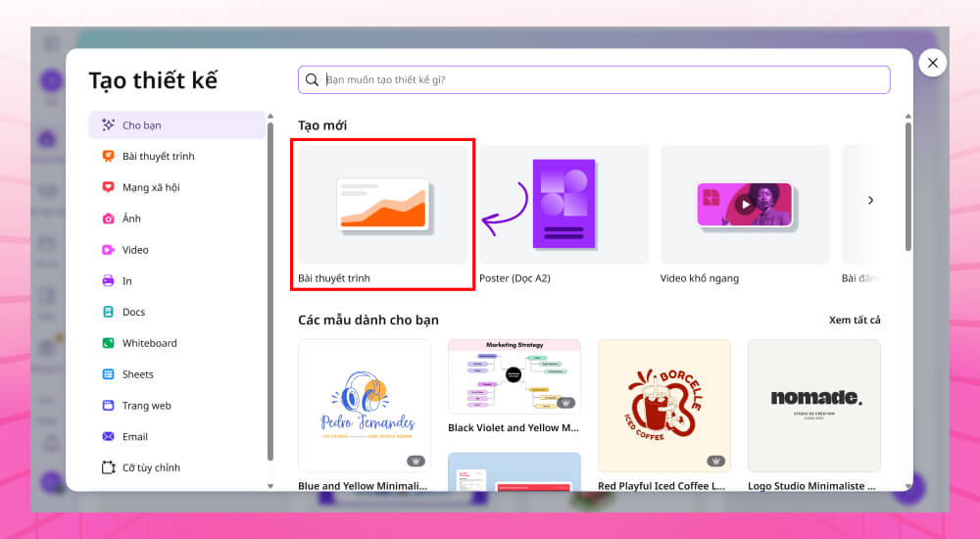
Task: Click the Black Violet and Yellow M... title
Action: point(514,427)
